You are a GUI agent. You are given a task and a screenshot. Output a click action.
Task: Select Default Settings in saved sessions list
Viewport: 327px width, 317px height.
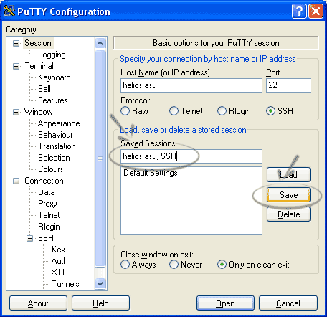[151, 173]
